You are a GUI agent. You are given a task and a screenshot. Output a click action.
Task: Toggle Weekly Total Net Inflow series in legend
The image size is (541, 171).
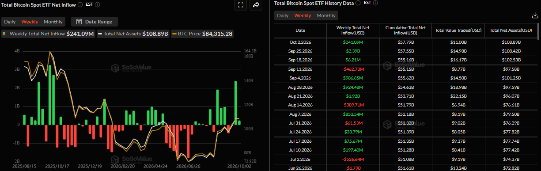[48, 34]
